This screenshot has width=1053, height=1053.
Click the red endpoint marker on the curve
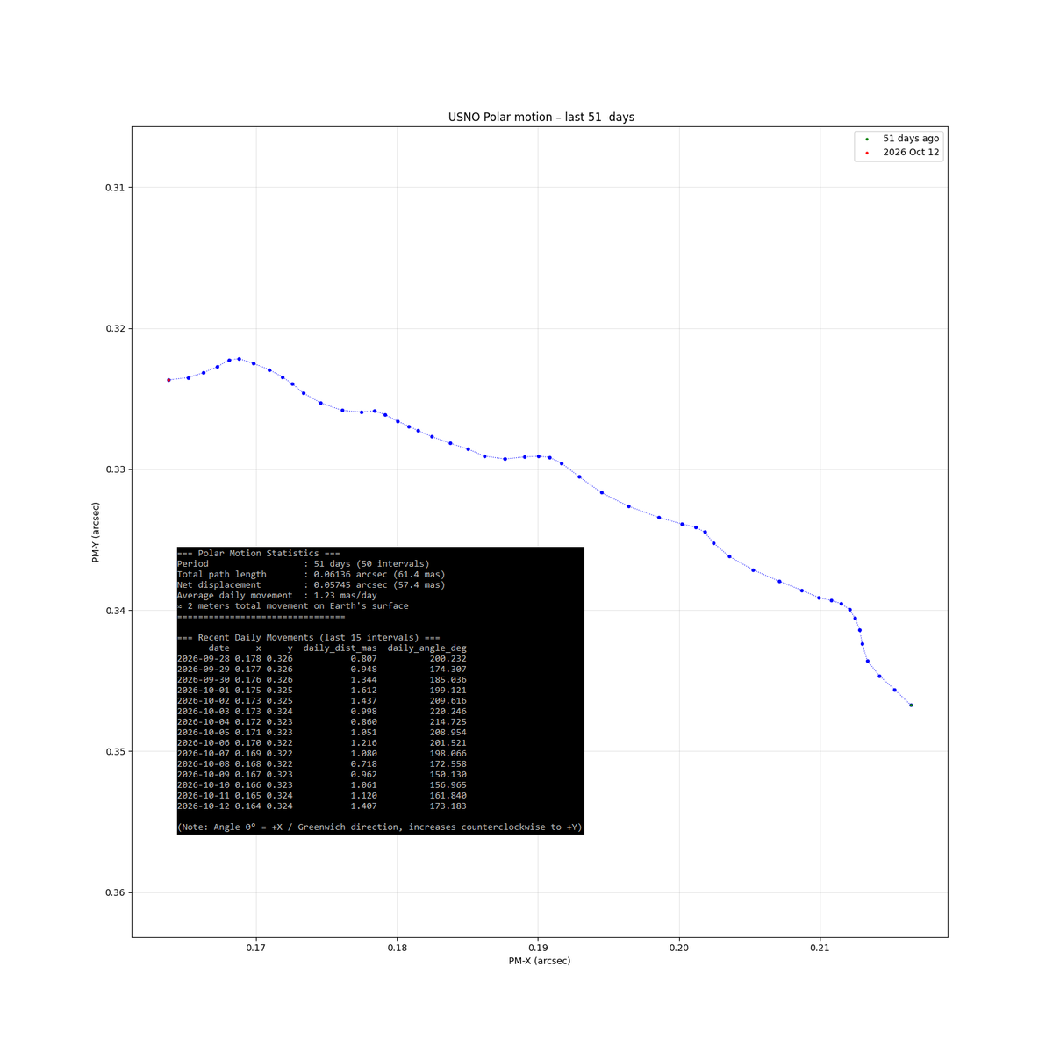click(x=168, y=380)
